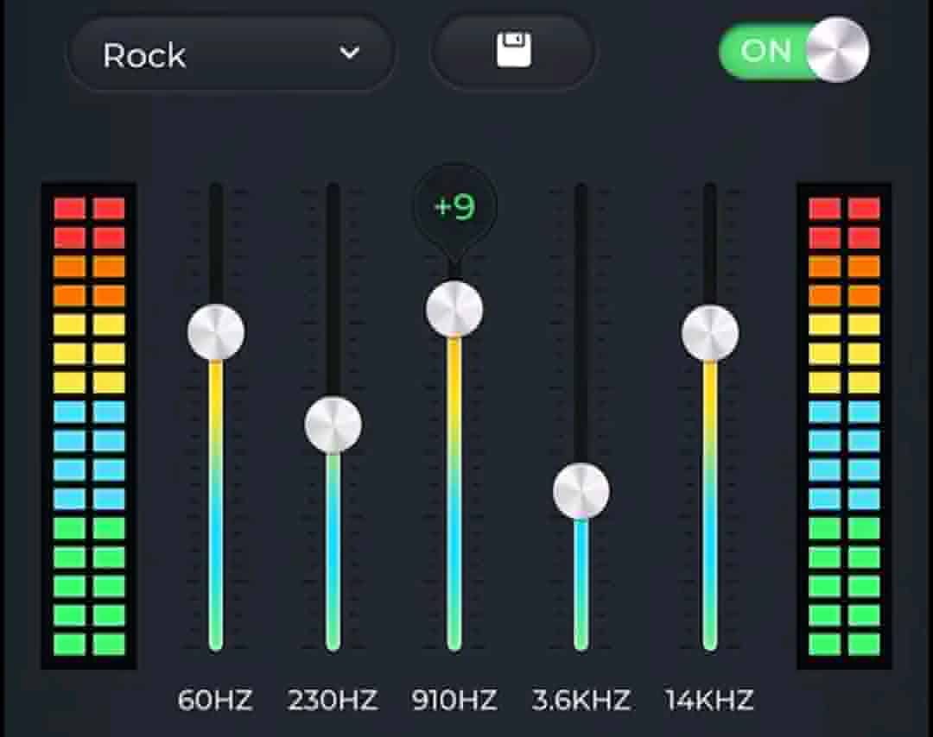Click the 910HZ slider knob
933x737 pixels.
click(454, 310)
